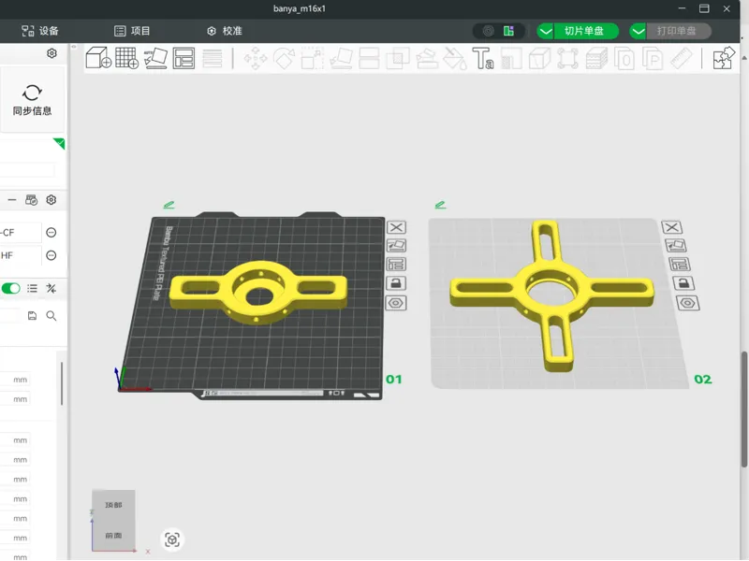
Task: Choose the Lay on face tool
Action: (x=341, y=58)
